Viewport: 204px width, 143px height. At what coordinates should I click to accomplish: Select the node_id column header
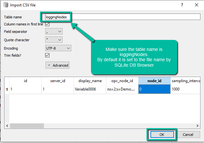tap(154, 81)
